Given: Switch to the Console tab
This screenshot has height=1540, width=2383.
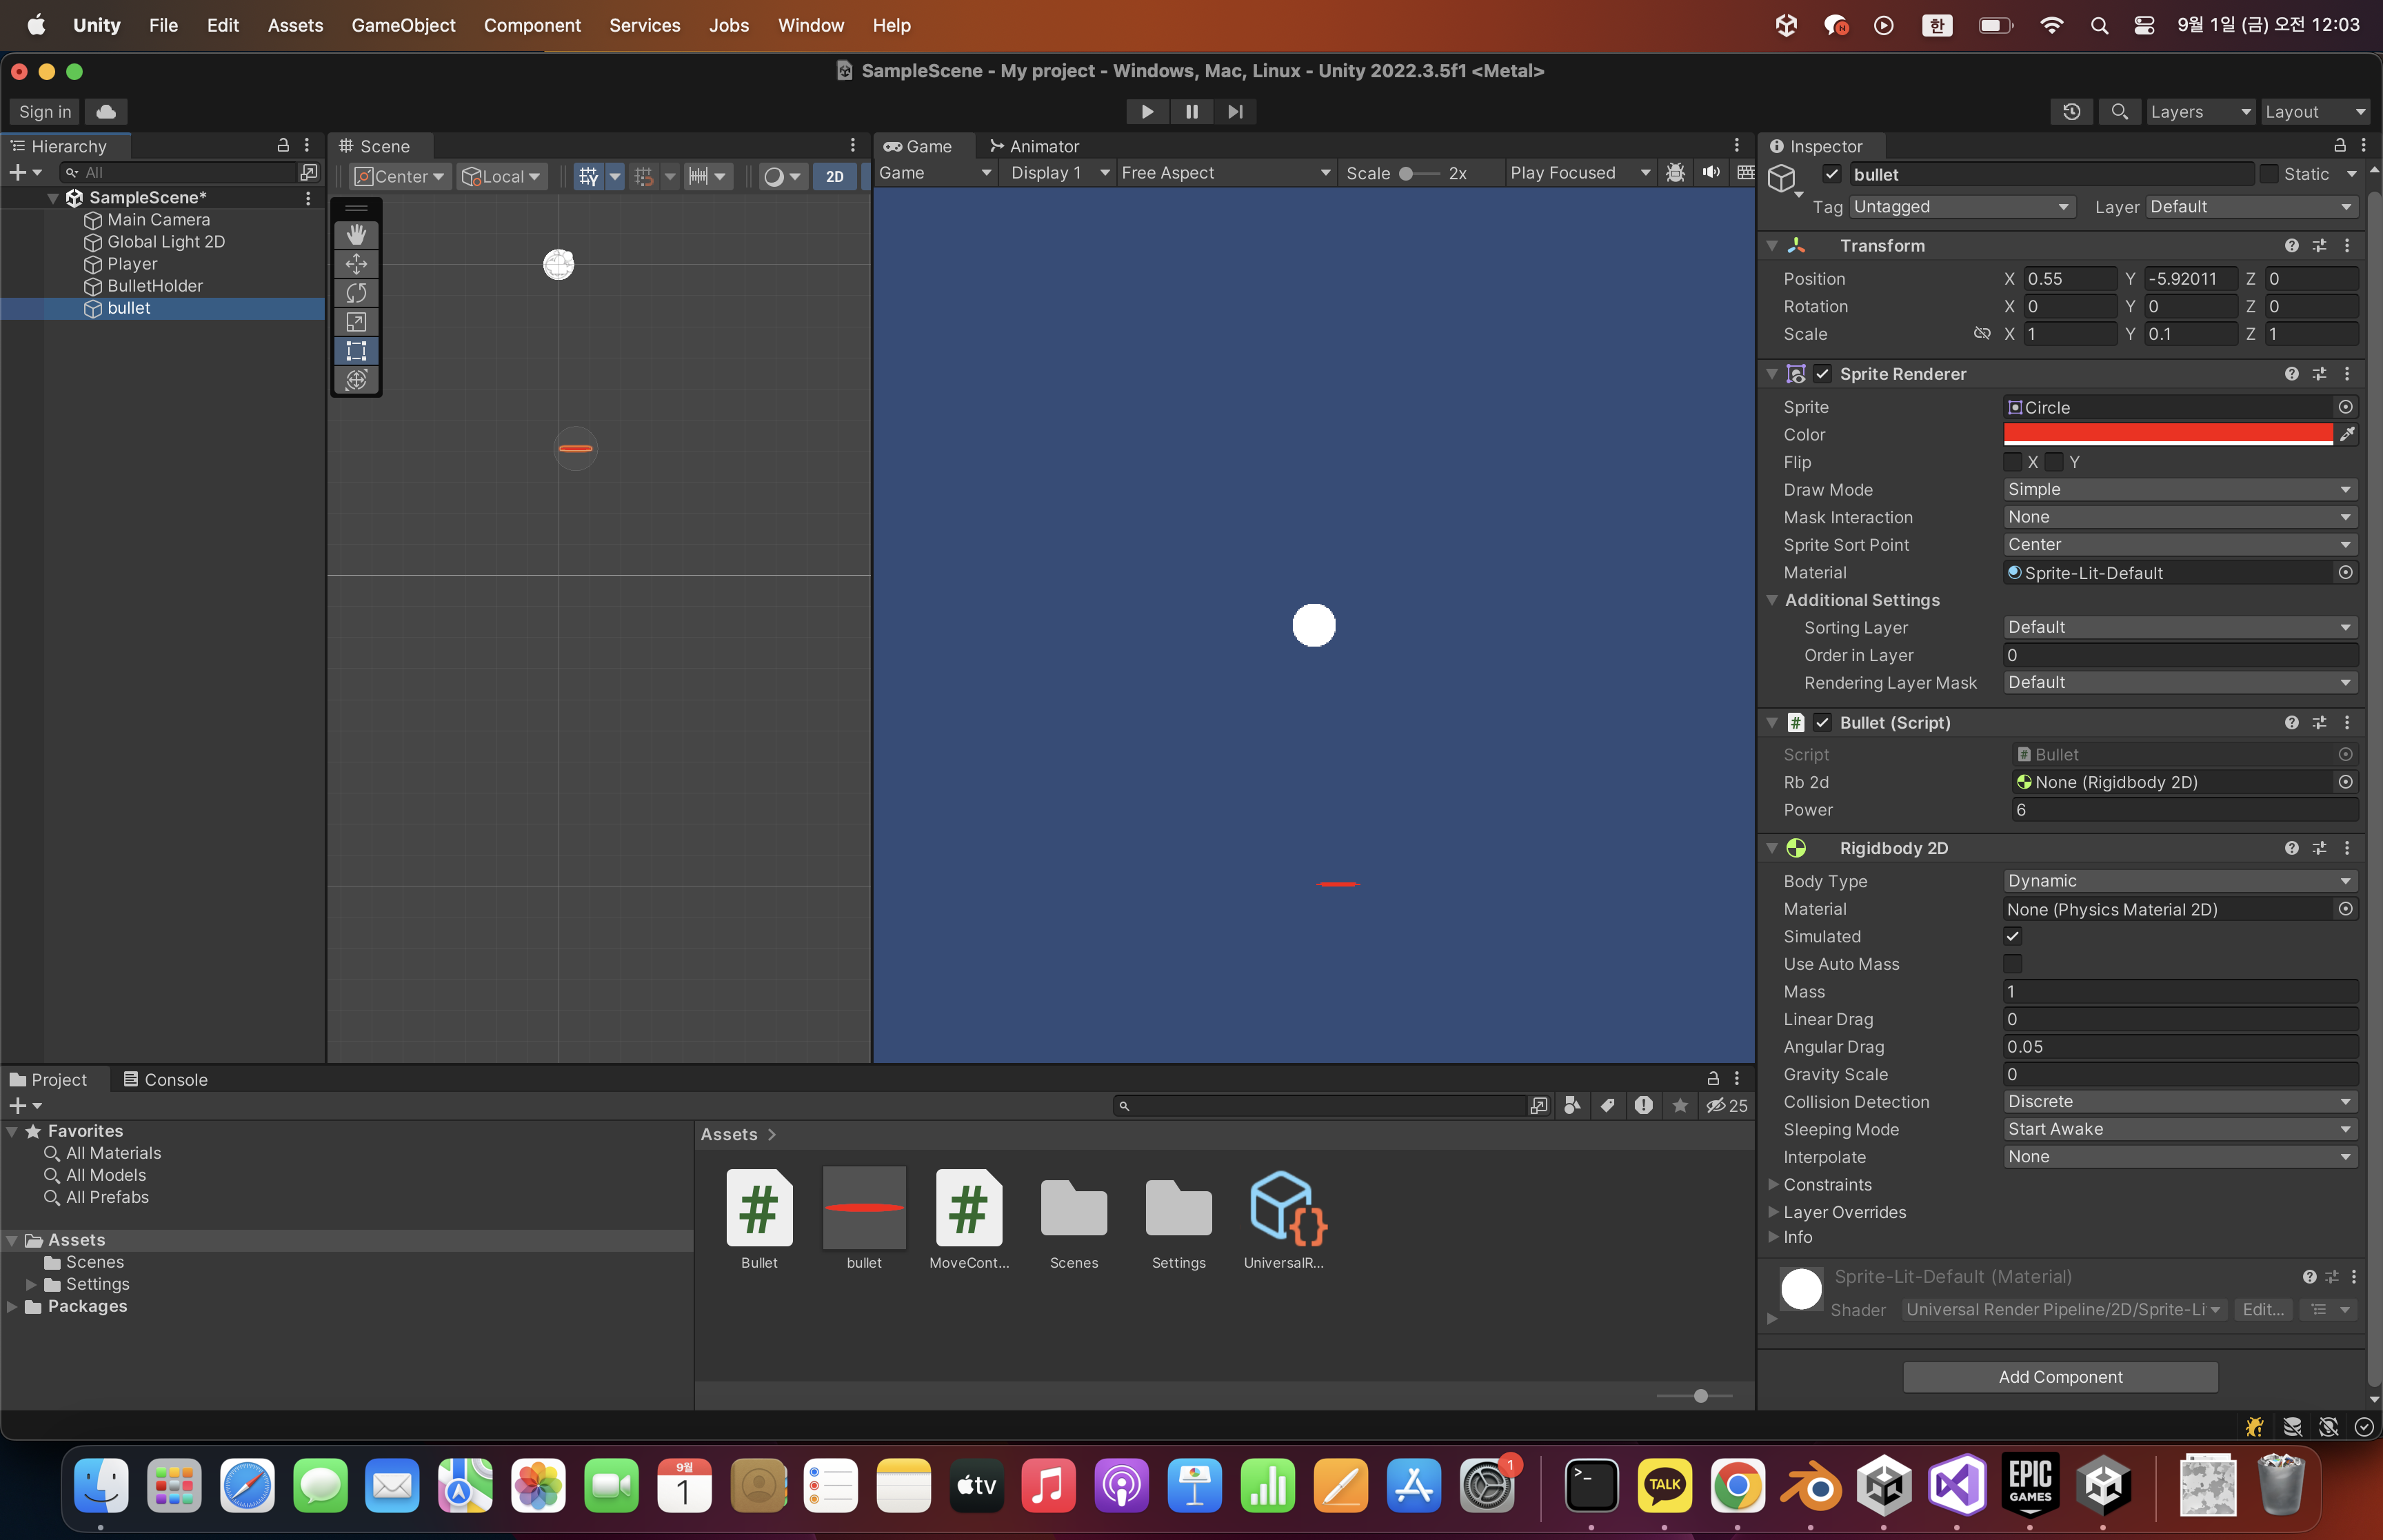Looking at the screenshot, I should click(165, 1079).
